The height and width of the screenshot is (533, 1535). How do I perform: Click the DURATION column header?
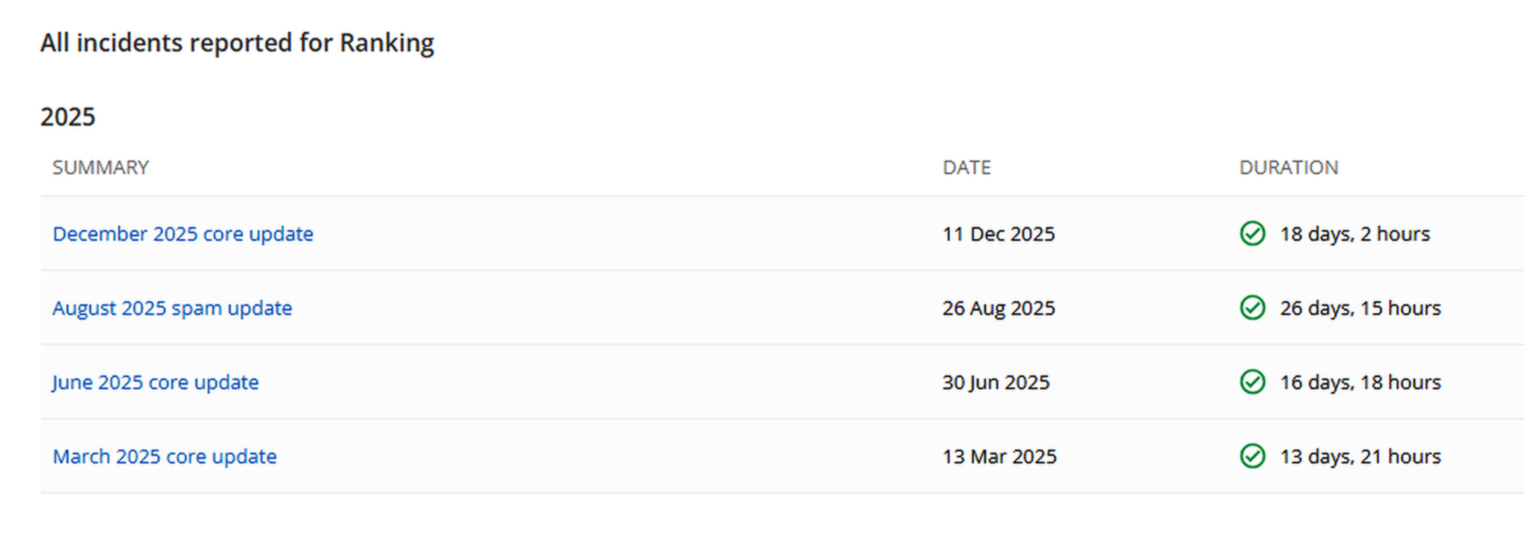pyautogui.click(x=1289, y=167)
